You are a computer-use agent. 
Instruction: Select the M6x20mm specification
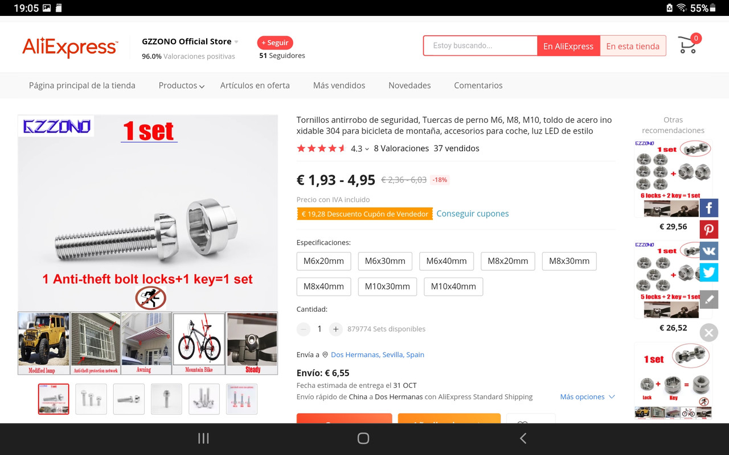pos(323,261)
